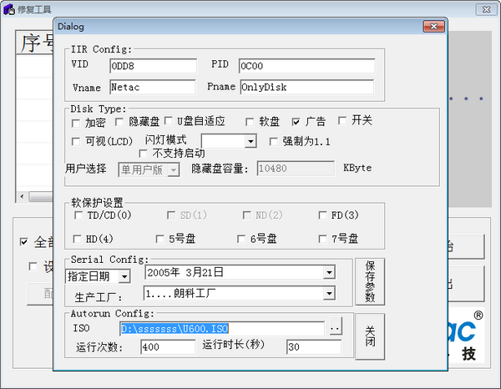Toggle the 广告 checkbox

click(296, 122)
